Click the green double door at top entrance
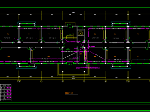Screen dimensions: 150x112 tap(70, 26)
